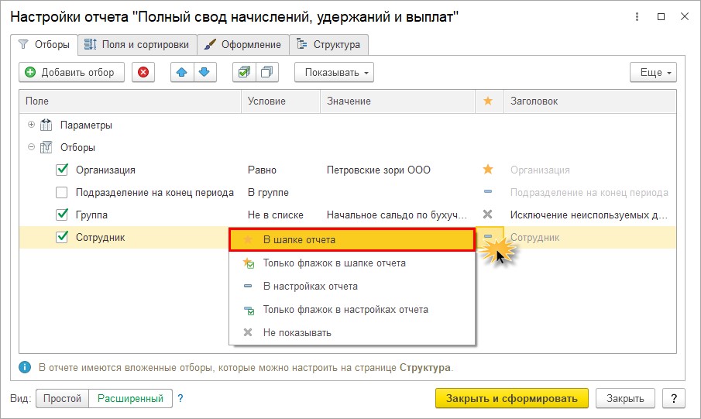Click the Организация header cell at right
The width and height of the screenshot is (701, 419).
540,170
